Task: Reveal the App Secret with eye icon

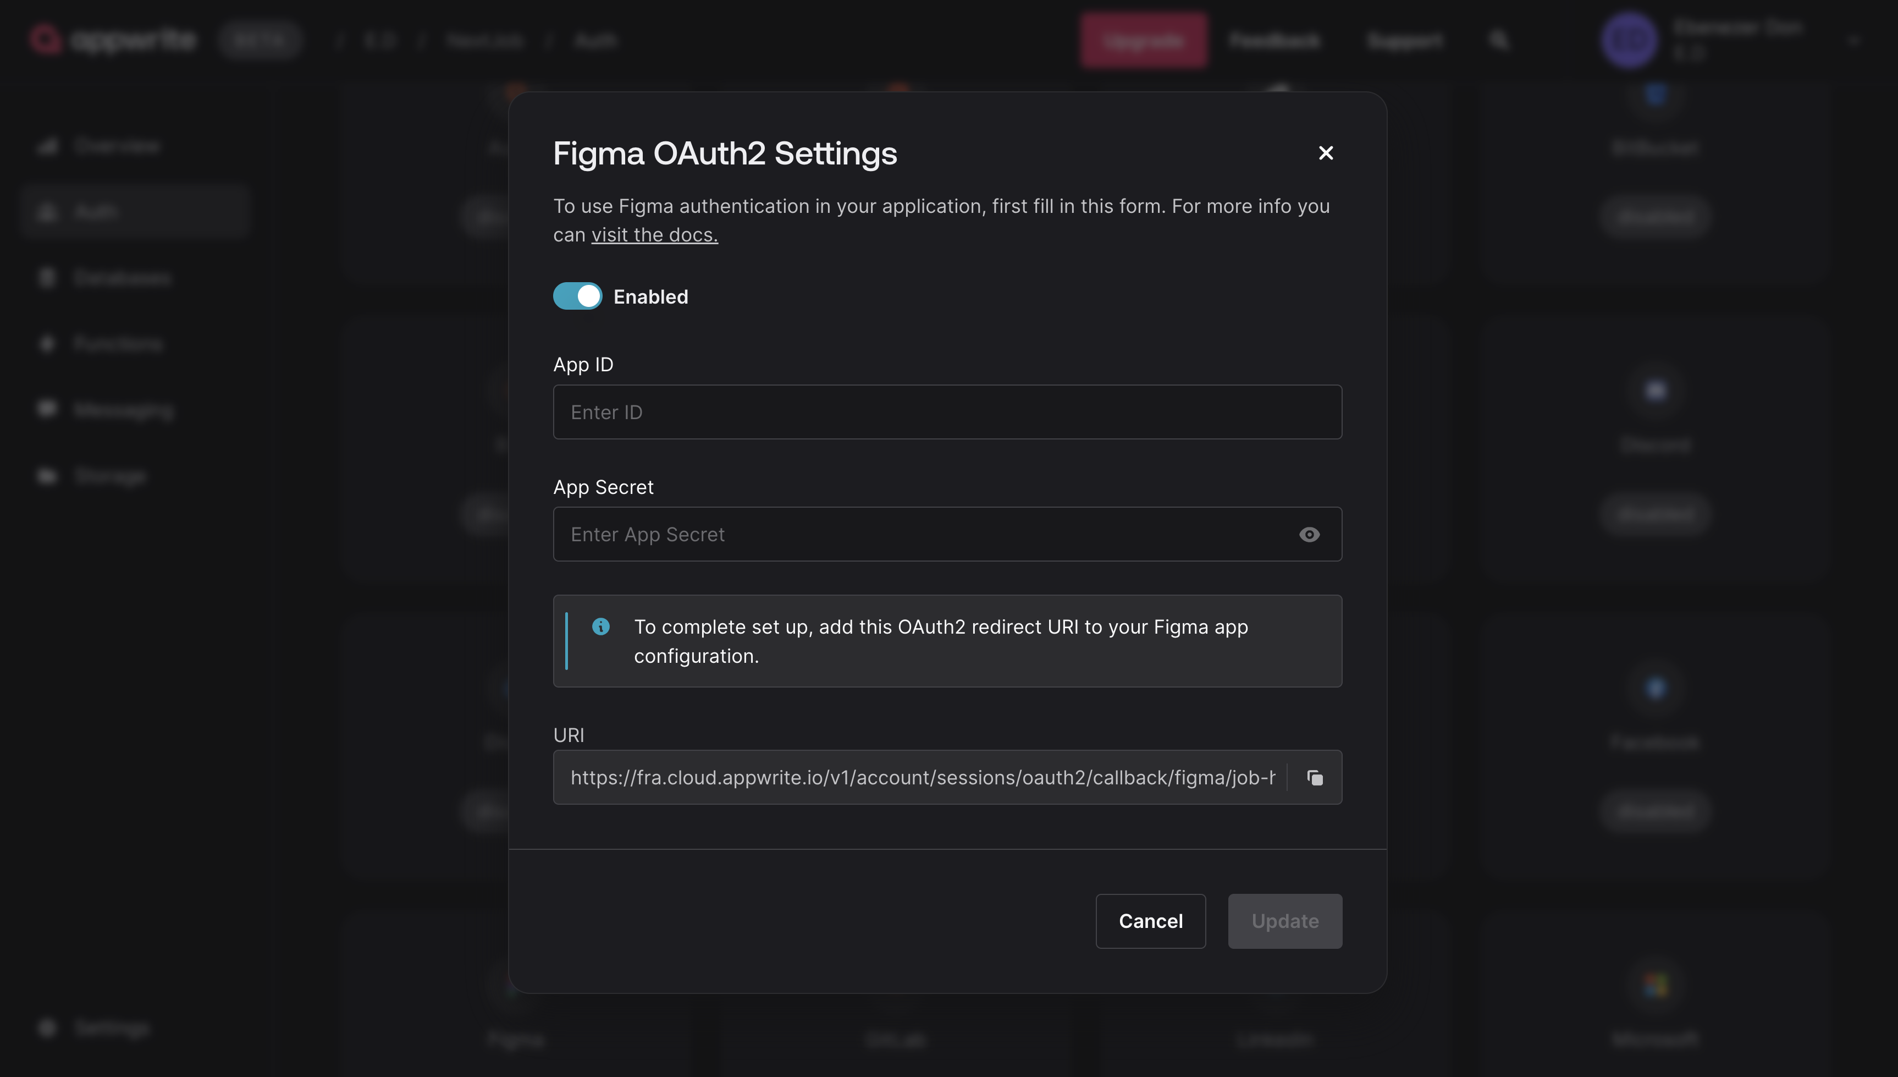Action: [1309, 534]
